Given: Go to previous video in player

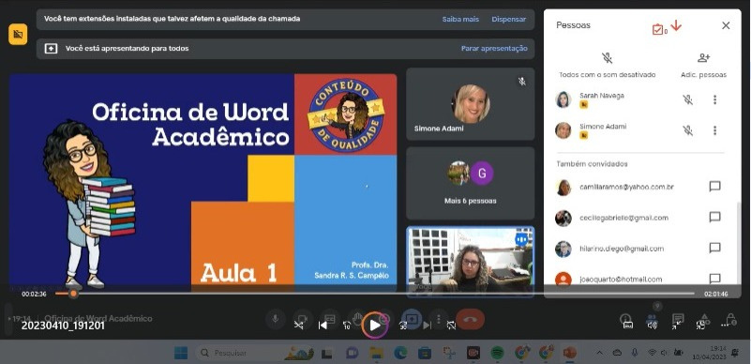Looking at the screenshot, I should (x=323, y=326).
